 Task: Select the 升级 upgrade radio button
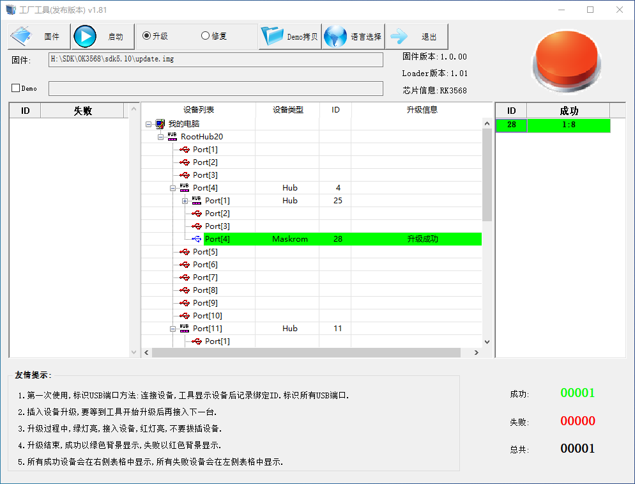[x=146, y=36]
